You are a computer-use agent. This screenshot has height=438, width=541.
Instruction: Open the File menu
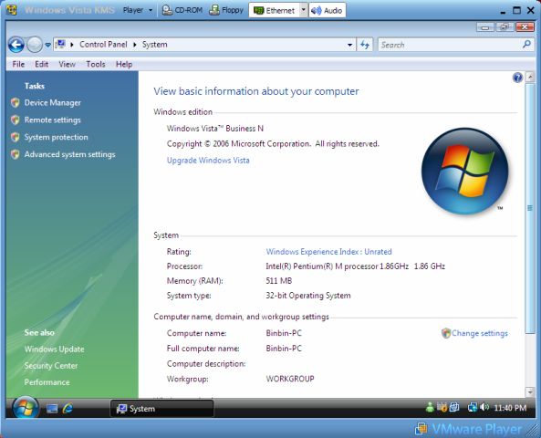coord(18,64)
